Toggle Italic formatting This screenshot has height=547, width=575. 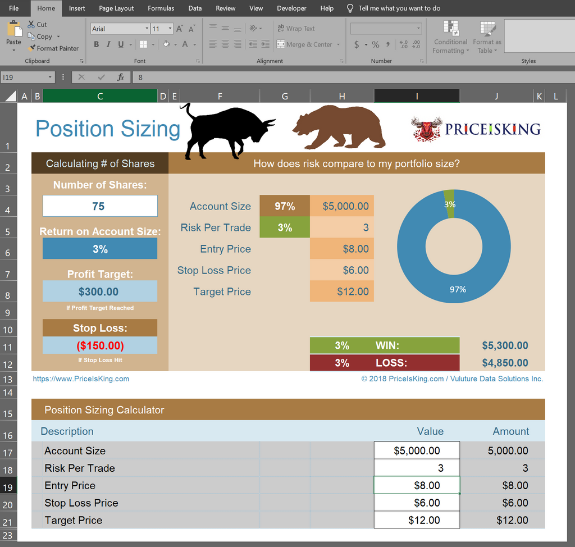[108, 44]
